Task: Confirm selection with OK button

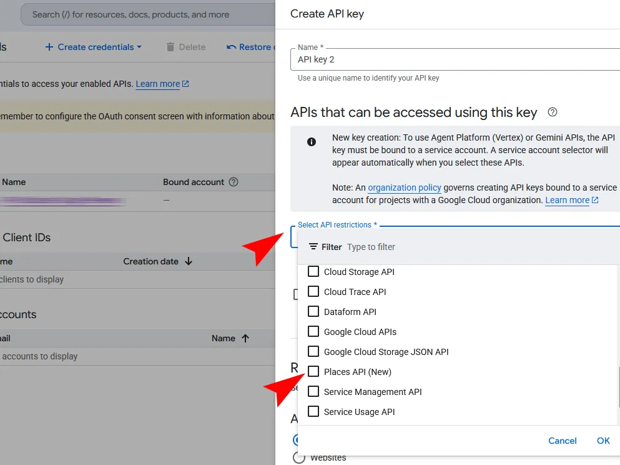Action: click(603, 441)
